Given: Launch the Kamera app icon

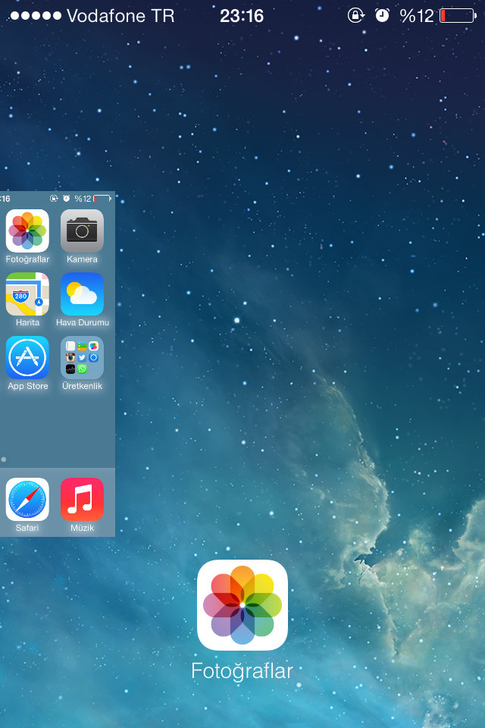Looking at the screenshot, I should tap(82, 231).
